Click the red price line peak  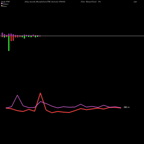40,93
